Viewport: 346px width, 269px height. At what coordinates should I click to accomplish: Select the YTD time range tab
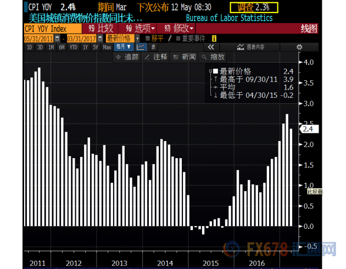tap(73, 47)
